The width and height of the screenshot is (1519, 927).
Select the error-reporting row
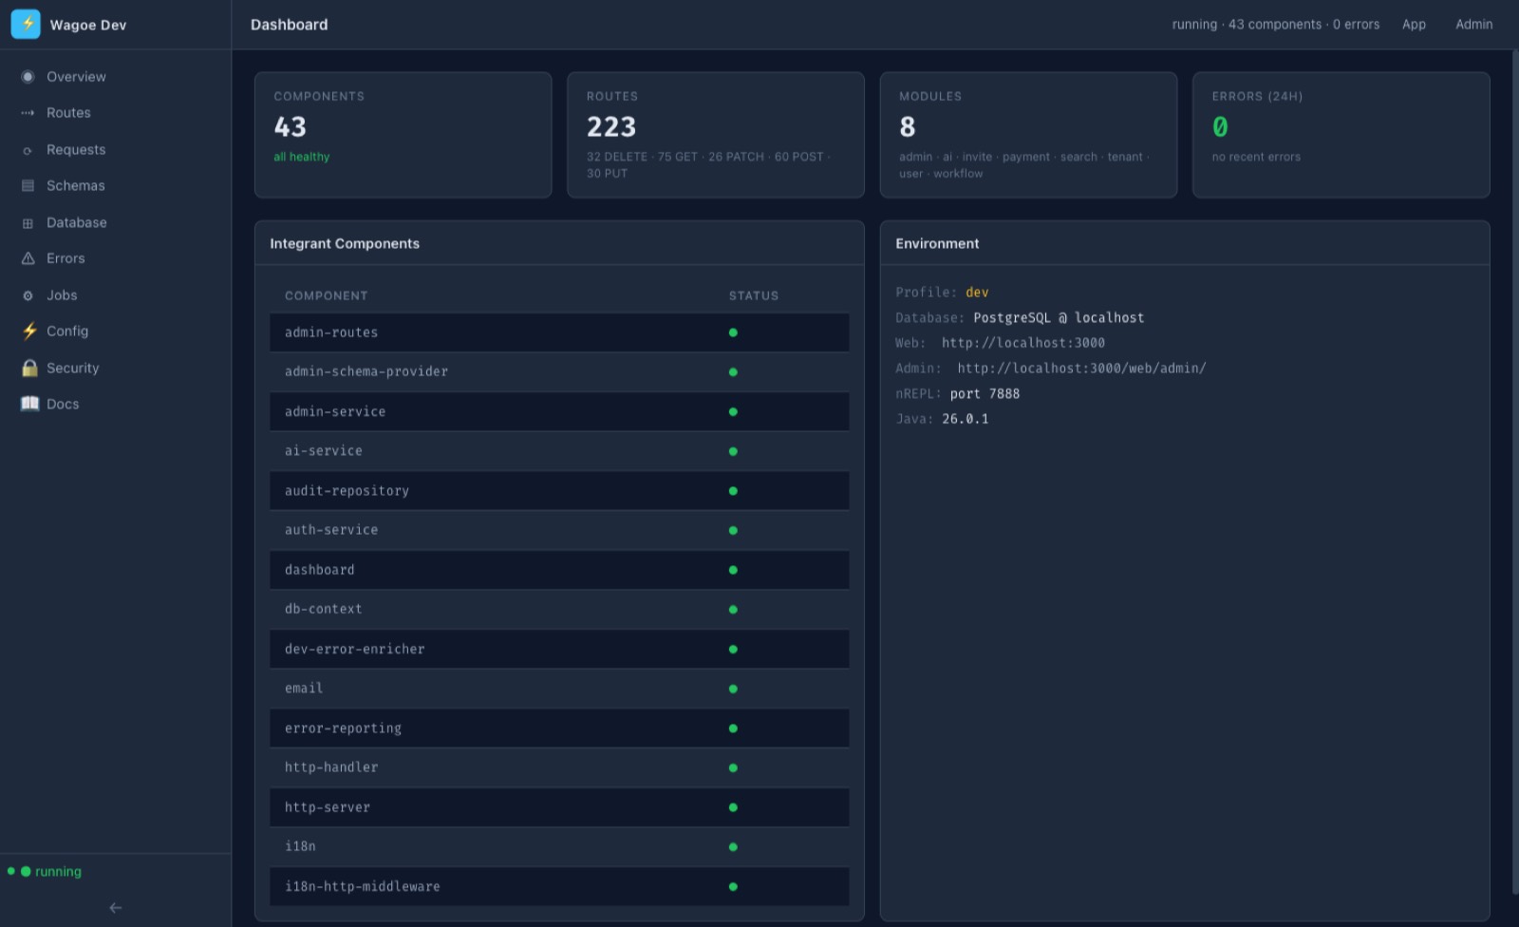coord(559,728)
